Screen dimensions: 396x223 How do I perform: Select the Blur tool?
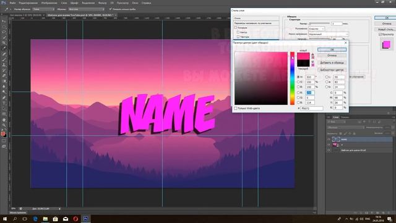click(x=4, y=87)
